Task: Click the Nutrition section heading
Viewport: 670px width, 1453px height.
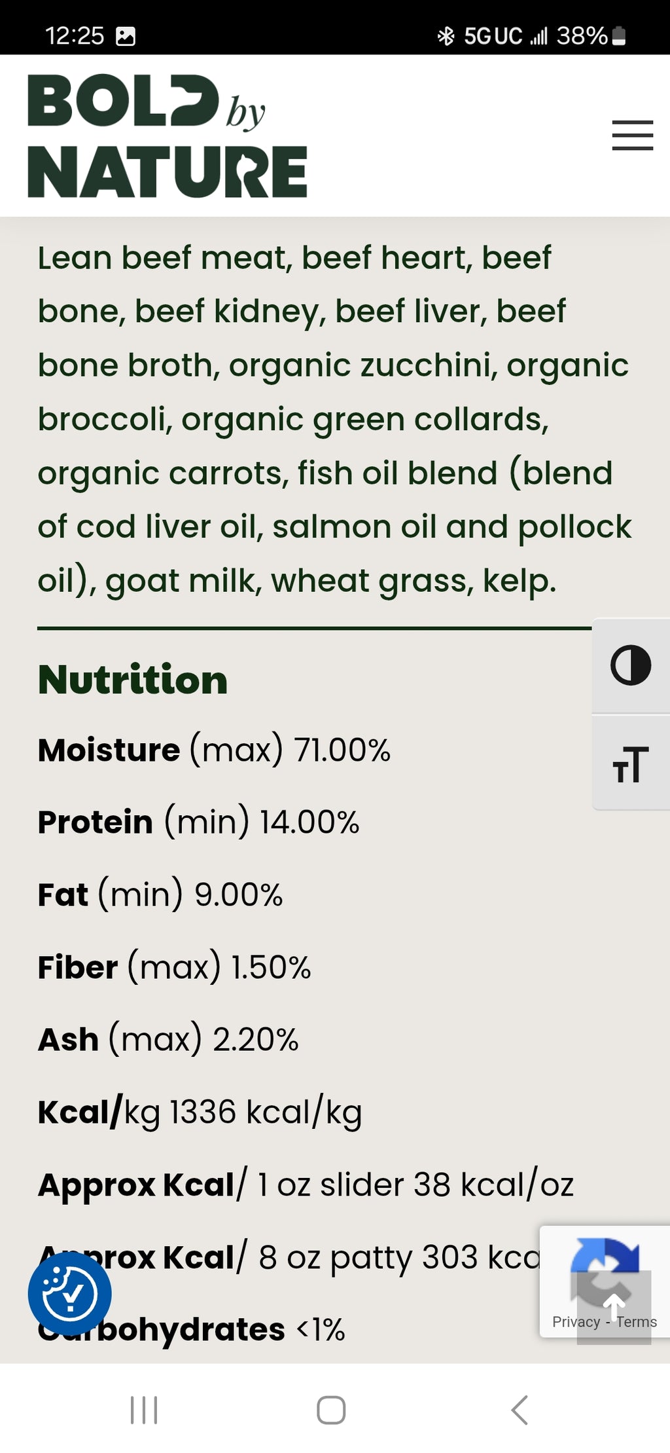Action: click(133, 680)
